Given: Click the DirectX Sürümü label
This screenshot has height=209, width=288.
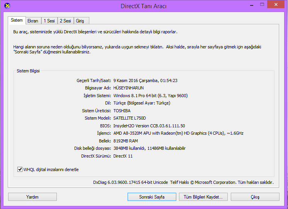Looking at the screenshot, I should click(x=96, y=156).
